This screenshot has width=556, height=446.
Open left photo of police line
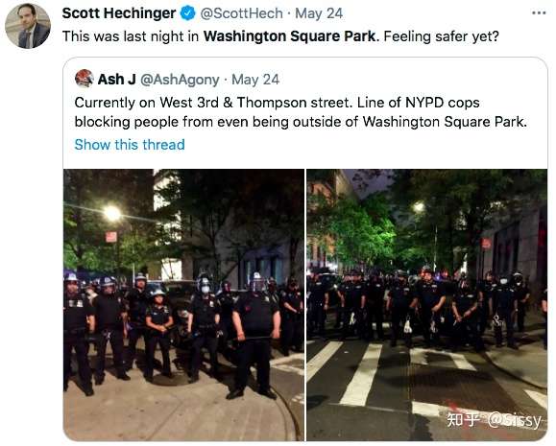click(183, 305)
